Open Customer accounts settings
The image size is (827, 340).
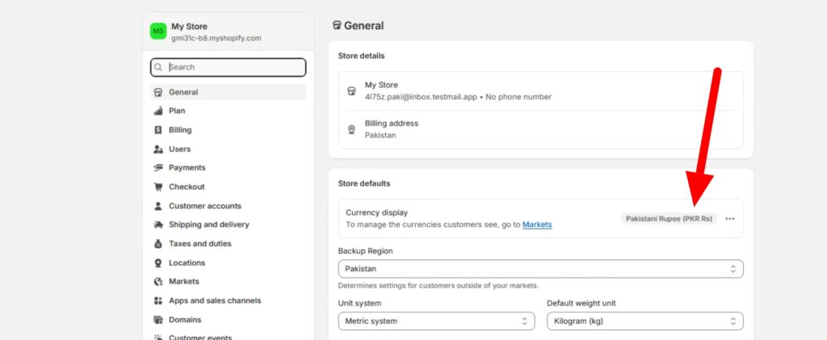pyautogui.click(x=228, y=206)
